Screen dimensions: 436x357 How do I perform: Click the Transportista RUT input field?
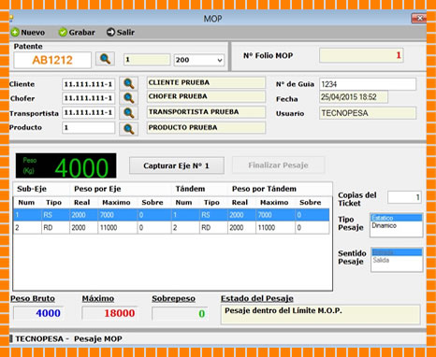[89, 112]
